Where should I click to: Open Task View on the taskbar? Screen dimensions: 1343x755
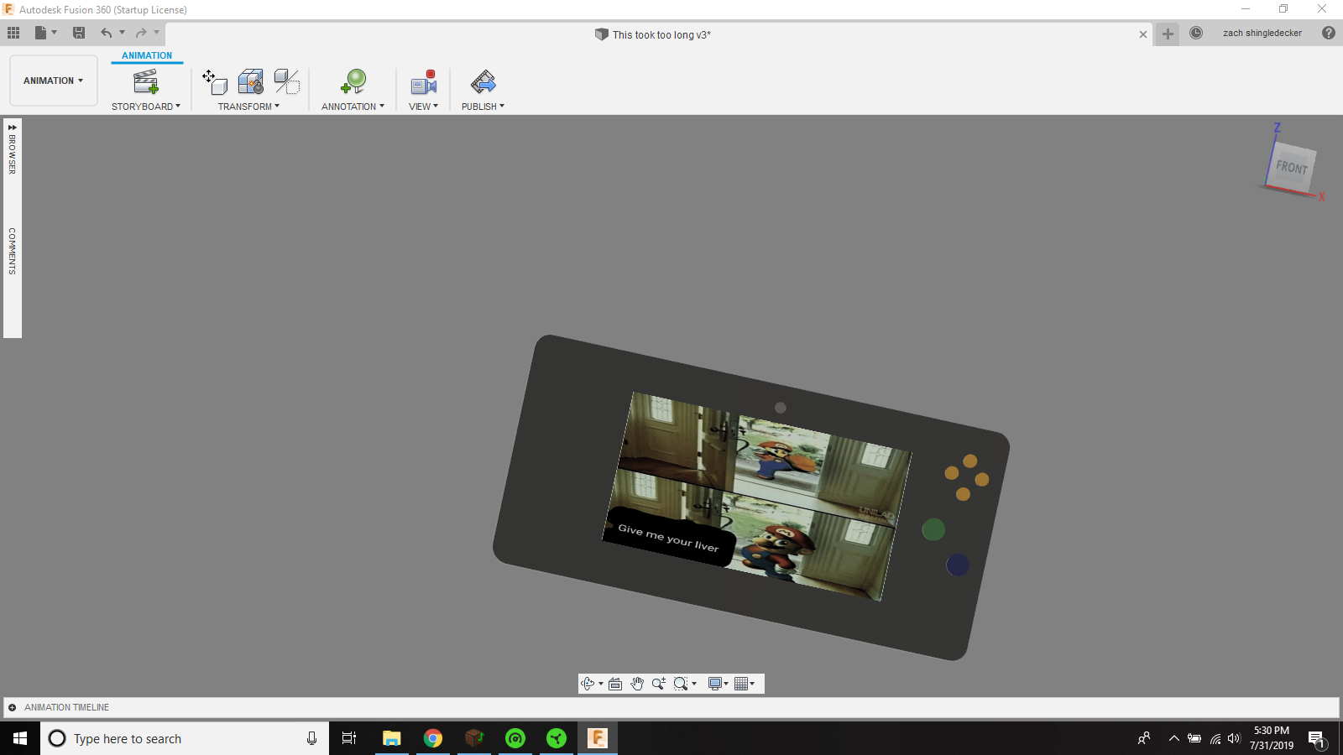coord(349,738)
